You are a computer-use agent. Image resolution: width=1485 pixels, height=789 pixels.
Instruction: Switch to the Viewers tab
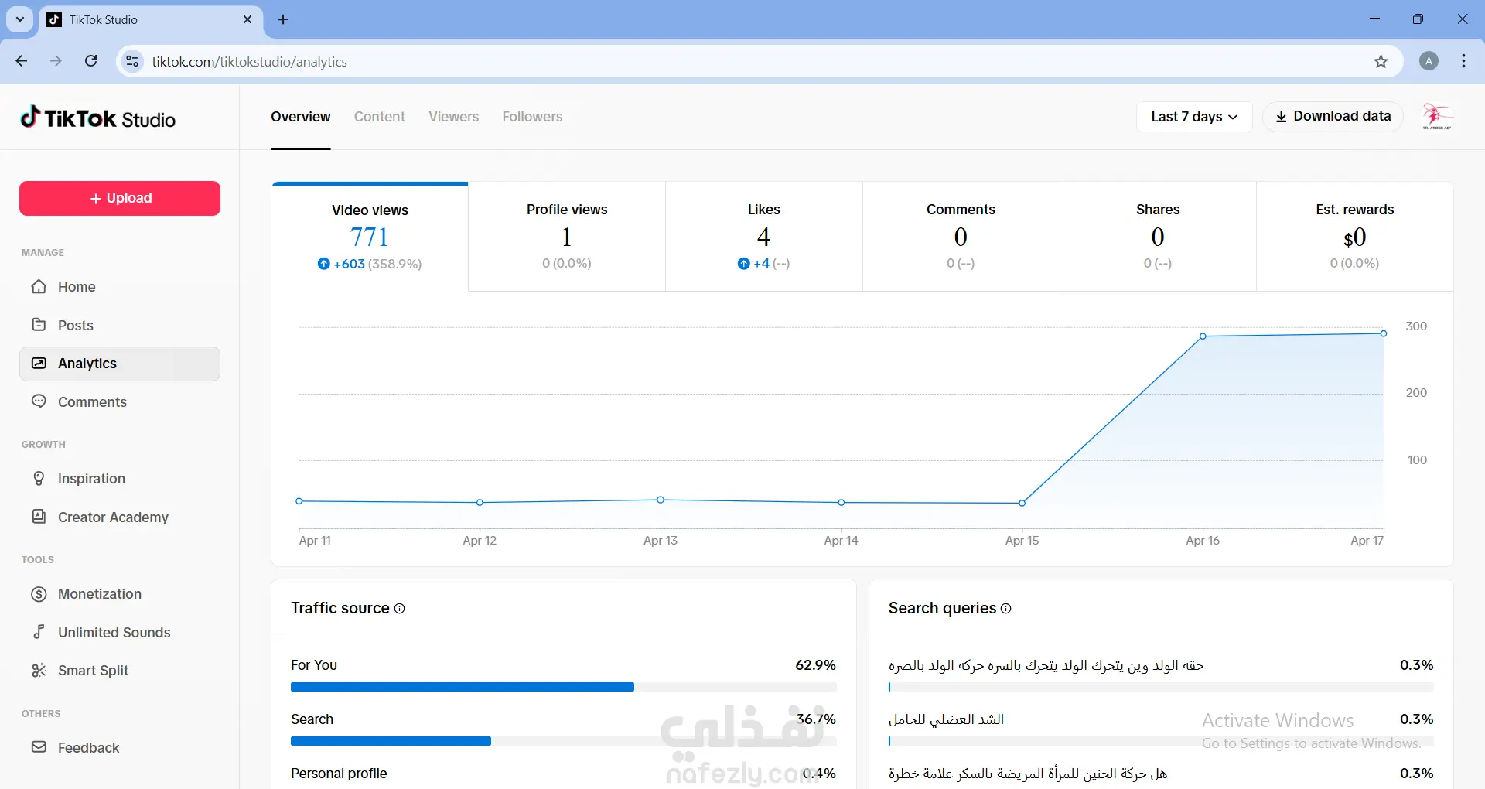454,117
